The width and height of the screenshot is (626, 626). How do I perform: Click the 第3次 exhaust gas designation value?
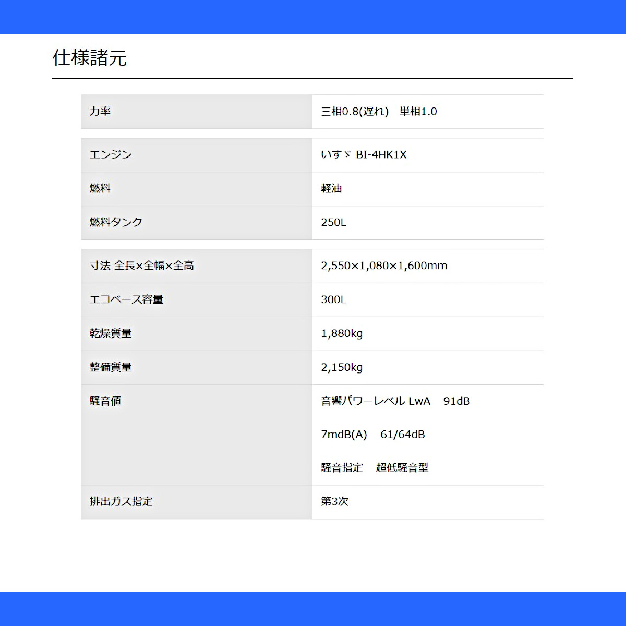334,501
